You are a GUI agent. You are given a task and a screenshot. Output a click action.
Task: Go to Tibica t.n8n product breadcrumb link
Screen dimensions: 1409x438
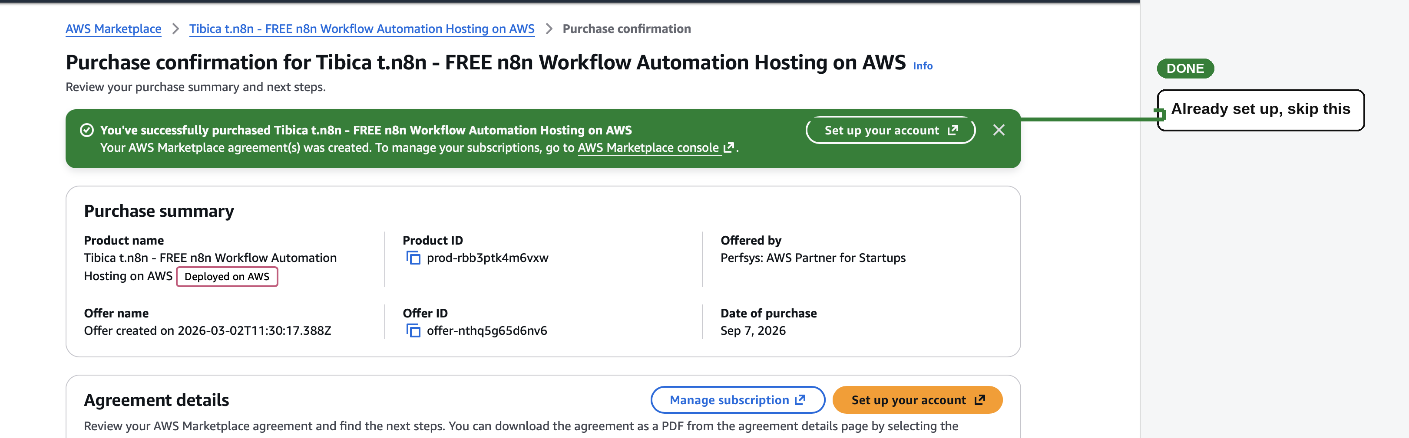[x=361, y=29]
